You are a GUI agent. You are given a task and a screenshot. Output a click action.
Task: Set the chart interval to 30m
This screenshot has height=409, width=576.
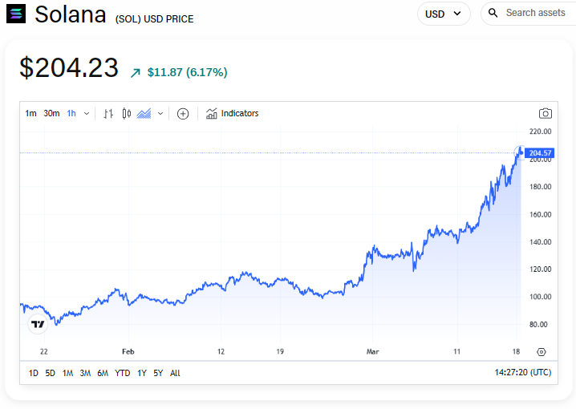coord(51,114)
